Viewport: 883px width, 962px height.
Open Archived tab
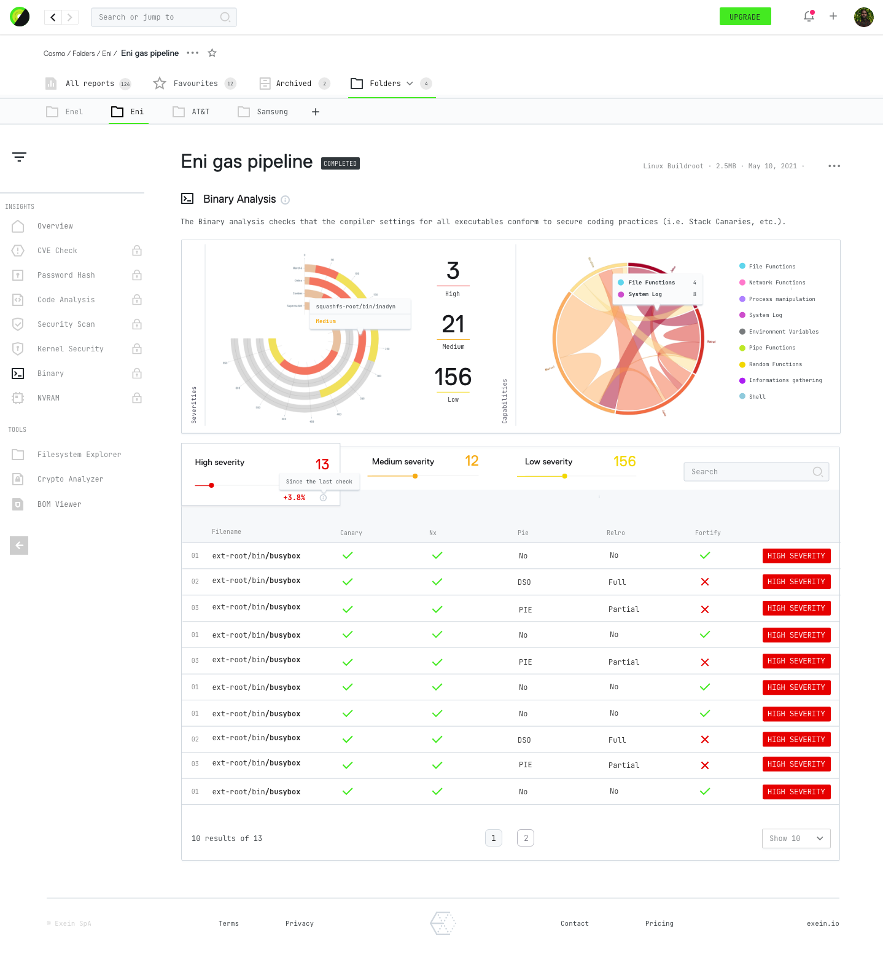tap(294, 84)
